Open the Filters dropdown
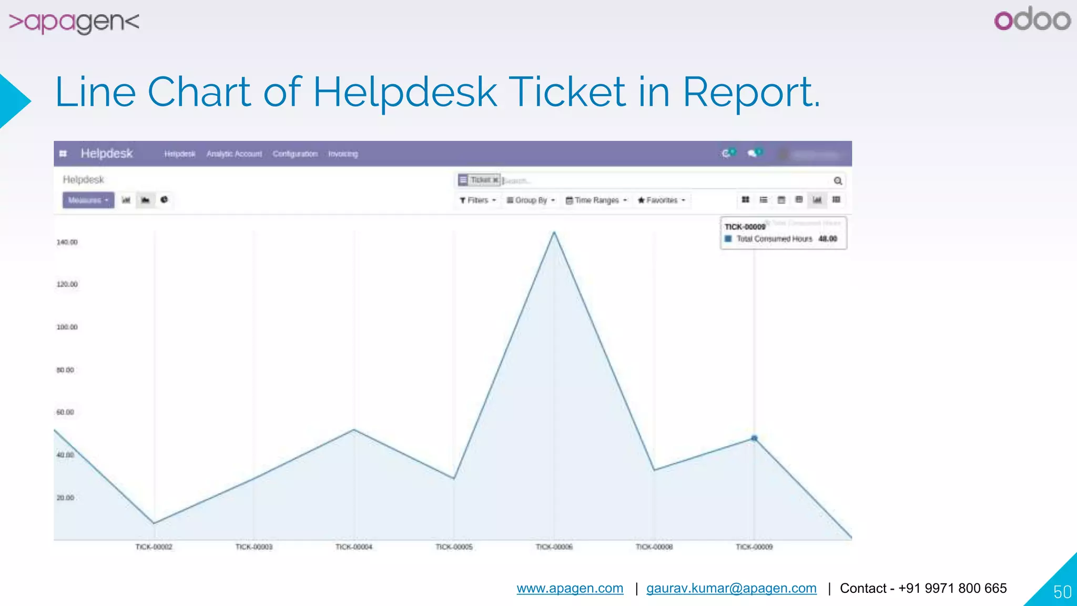The height and width of the screenshot is (606, 1077). 477,200
